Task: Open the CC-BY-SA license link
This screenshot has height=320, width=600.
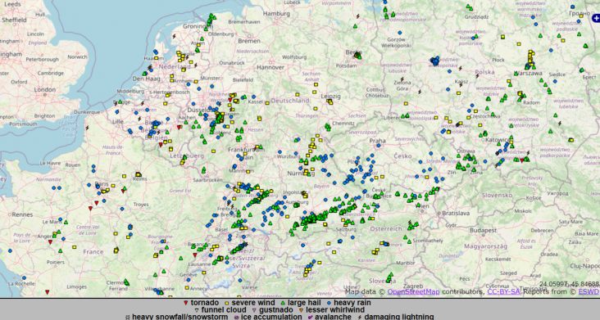Action: coord(503,291)
